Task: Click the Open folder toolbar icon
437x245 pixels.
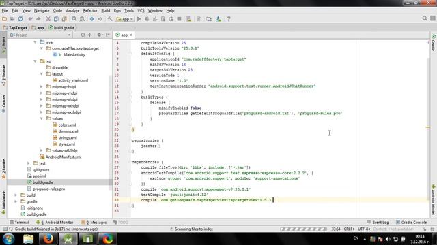Action: 5,19
